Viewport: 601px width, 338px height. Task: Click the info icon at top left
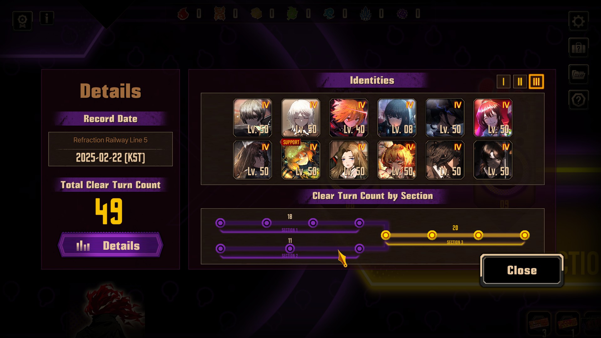point(47,18)
